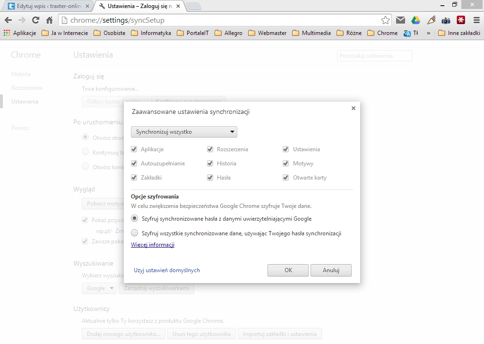Go back with the browser back arrow

pos(9,20)
